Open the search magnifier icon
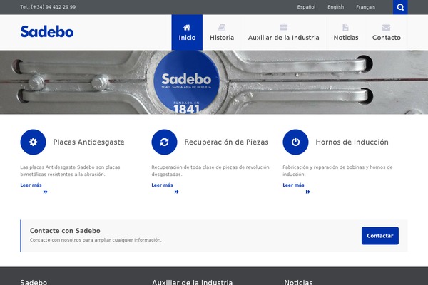The height and width of the screenshot is (285, 428). pos(400,7)
